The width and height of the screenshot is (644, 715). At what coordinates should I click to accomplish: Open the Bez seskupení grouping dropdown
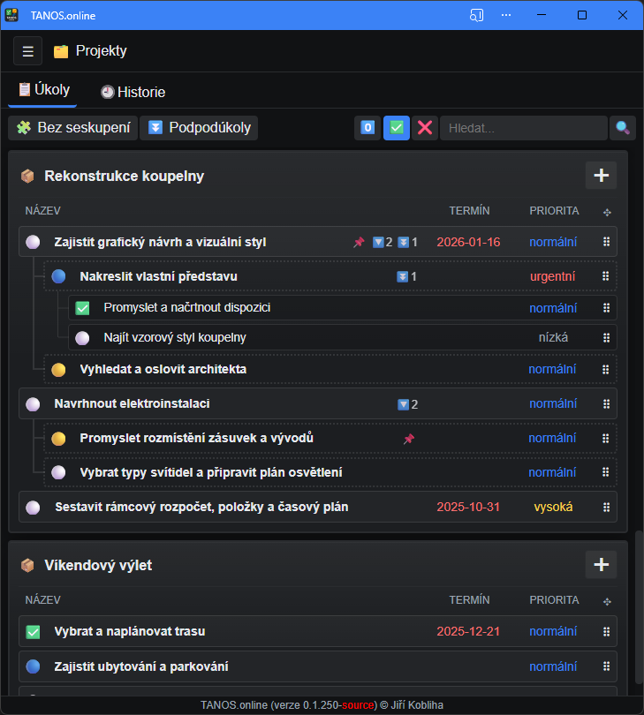point(73,128)
